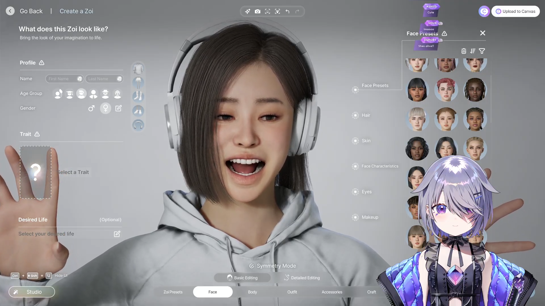Select the hoodie top outfit slot
This screenshot has height=306, width=545.
pyautogui.click(x=138, y=69)
